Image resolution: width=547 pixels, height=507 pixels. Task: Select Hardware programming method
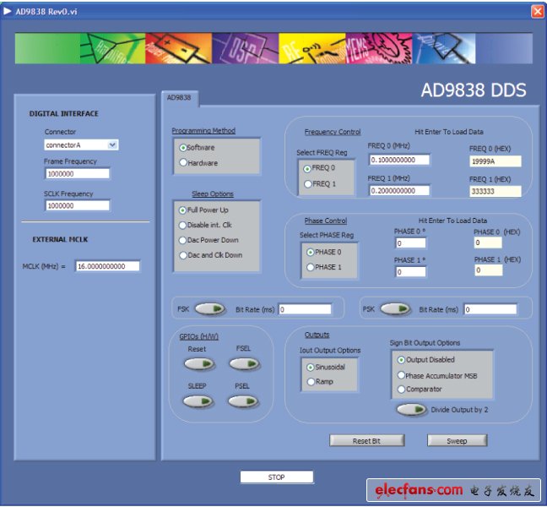point(183,163)
